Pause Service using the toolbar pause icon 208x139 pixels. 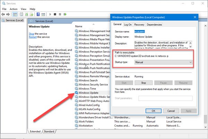(x=60, y=14)
